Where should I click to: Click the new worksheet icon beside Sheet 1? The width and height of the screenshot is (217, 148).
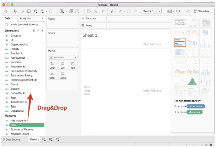(44, 139)
